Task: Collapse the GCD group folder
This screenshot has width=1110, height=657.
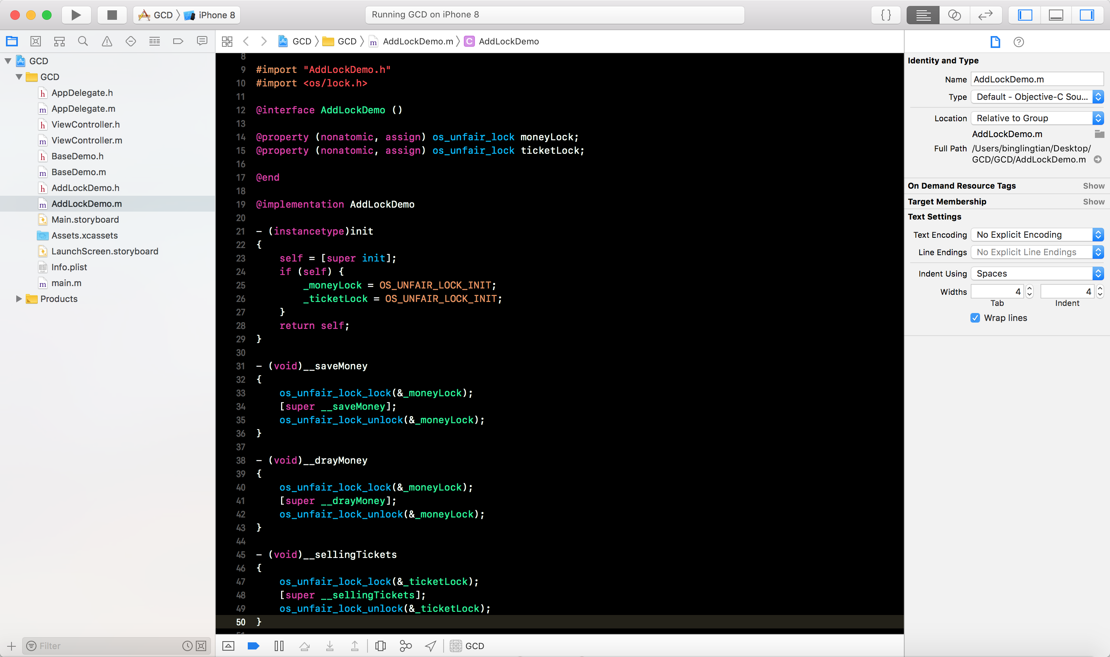Action: (19, 77)
